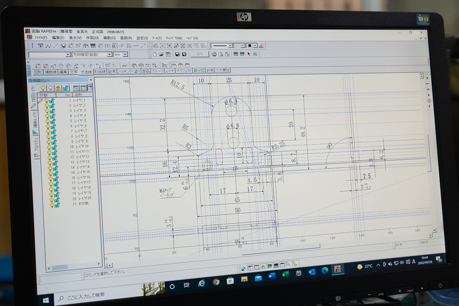Toggle lock icon of レイヤ_2
This screenshot has height=306, width=459.
(52, 106)
